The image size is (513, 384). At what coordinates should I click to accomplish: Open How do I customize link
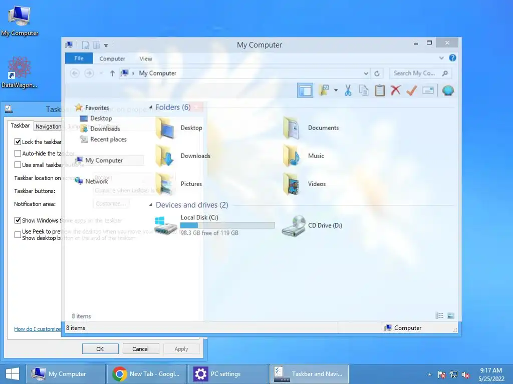[38, 329]
